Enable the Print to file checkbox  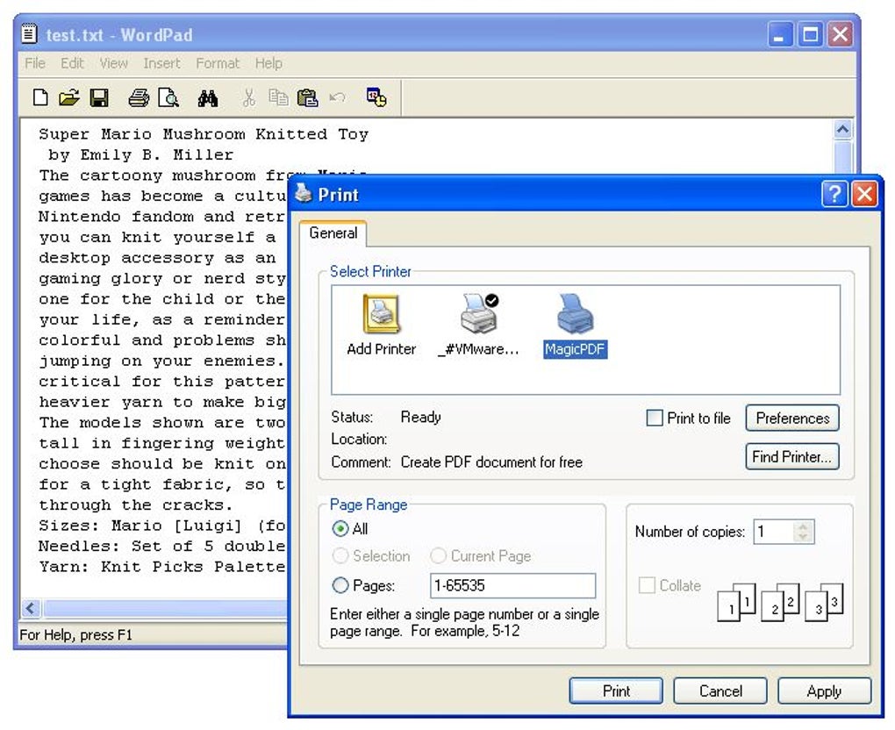654,418
